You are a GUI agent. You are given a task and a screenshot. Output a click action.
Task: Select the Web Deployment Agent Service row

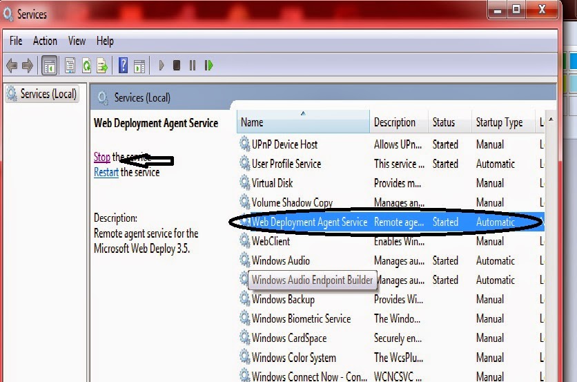tap(391, 222)
